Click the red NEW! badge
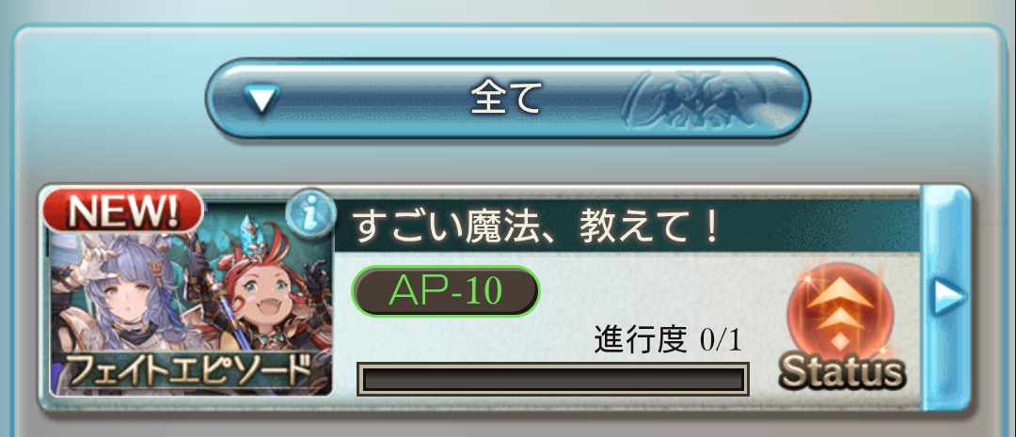This screenshot has width=1016, height=437. (x=123, y=211)
